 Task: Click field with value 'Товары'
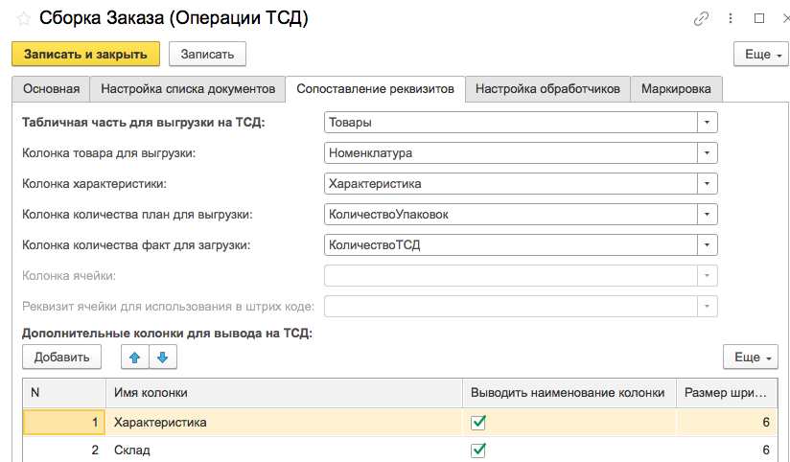[x=511, y=123]
